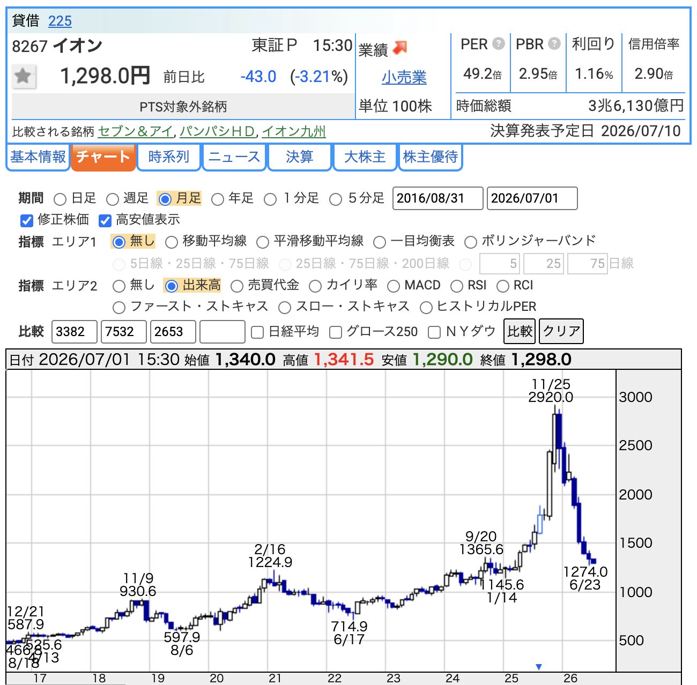697x685 pixels.
Task: Select ファースト・ストキャス indicator
Action: coord(119,308)
